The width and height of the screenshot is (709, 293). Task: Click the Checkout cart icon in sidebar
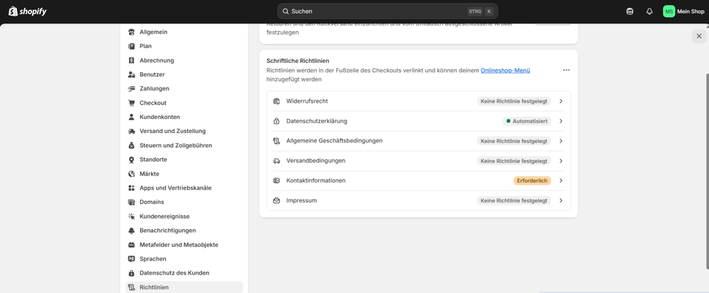pos(131,103)
